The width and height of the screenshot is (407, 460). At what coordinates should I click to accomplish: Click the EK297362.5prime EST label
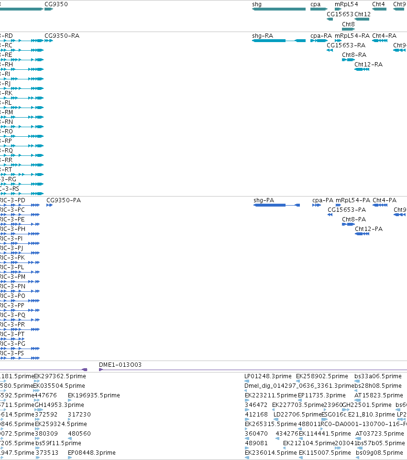point(60,376)
